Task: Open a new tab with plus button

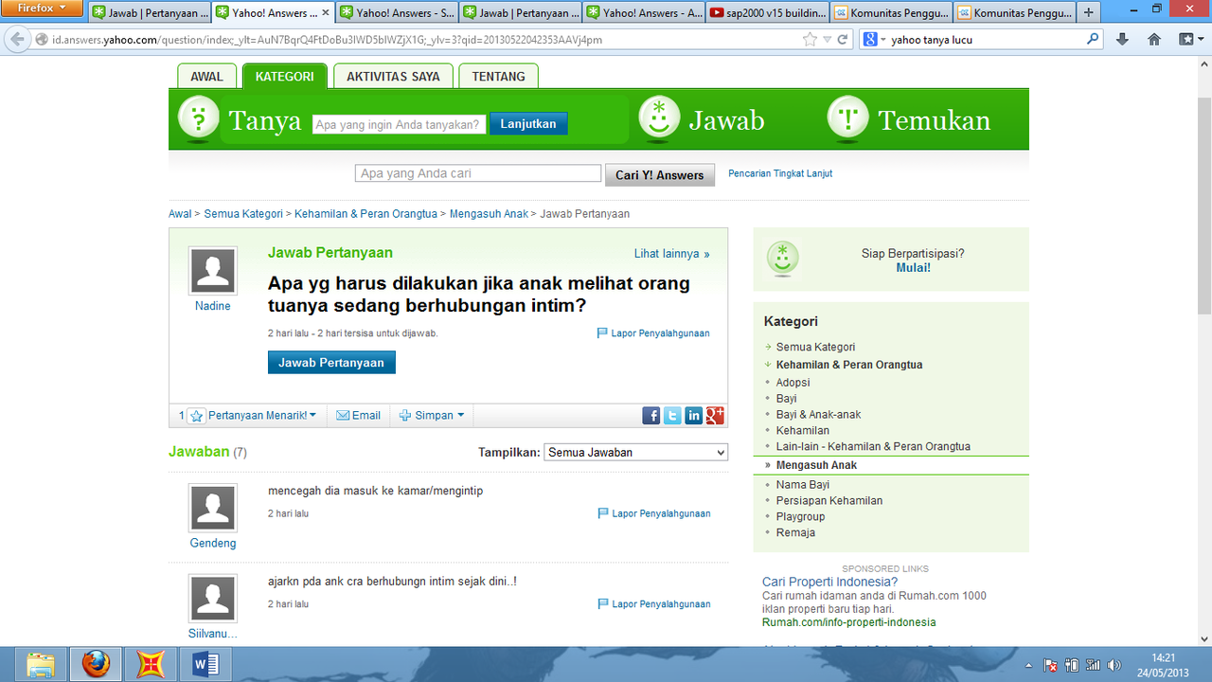Action: (x=1089, y=12)
